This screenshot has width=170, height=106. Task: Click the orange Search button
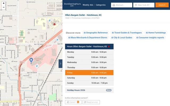point(162,5)
